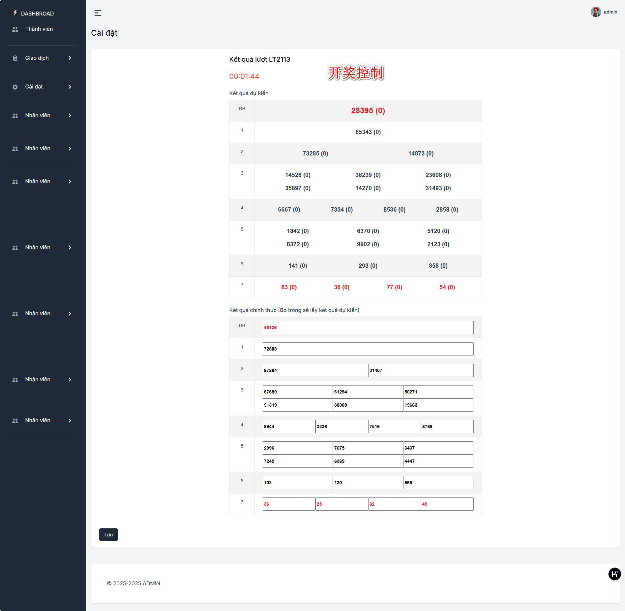Open the Thành viên menu item
Screen dimensions: 625x611
tap(39, 29)
